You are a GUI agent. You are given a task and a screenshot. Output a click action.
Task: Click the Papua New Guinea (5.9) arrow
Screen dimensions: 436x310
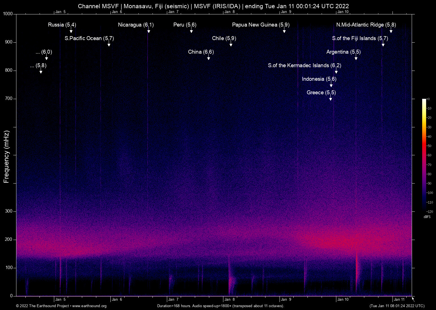coord(284,31)
